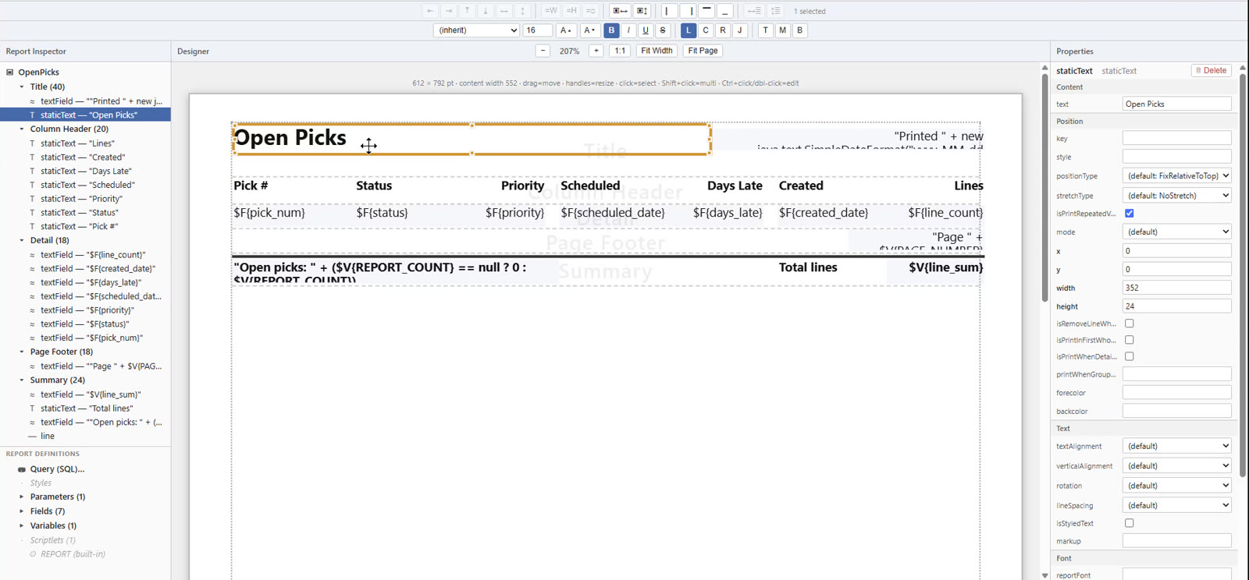Set vertical alignment to top (T)
Image resolution: width=1249 pixels, height=580 pixels.
766,30
